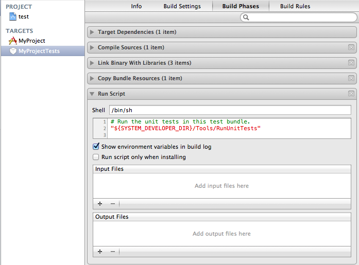
Task: Delete the Compile Sources phase with its X icon
Action: (x=351, y=47)
